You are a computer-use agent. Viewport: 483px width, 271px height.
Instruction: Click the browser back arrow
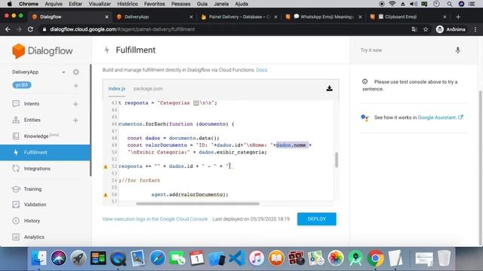tap(8, 29)
